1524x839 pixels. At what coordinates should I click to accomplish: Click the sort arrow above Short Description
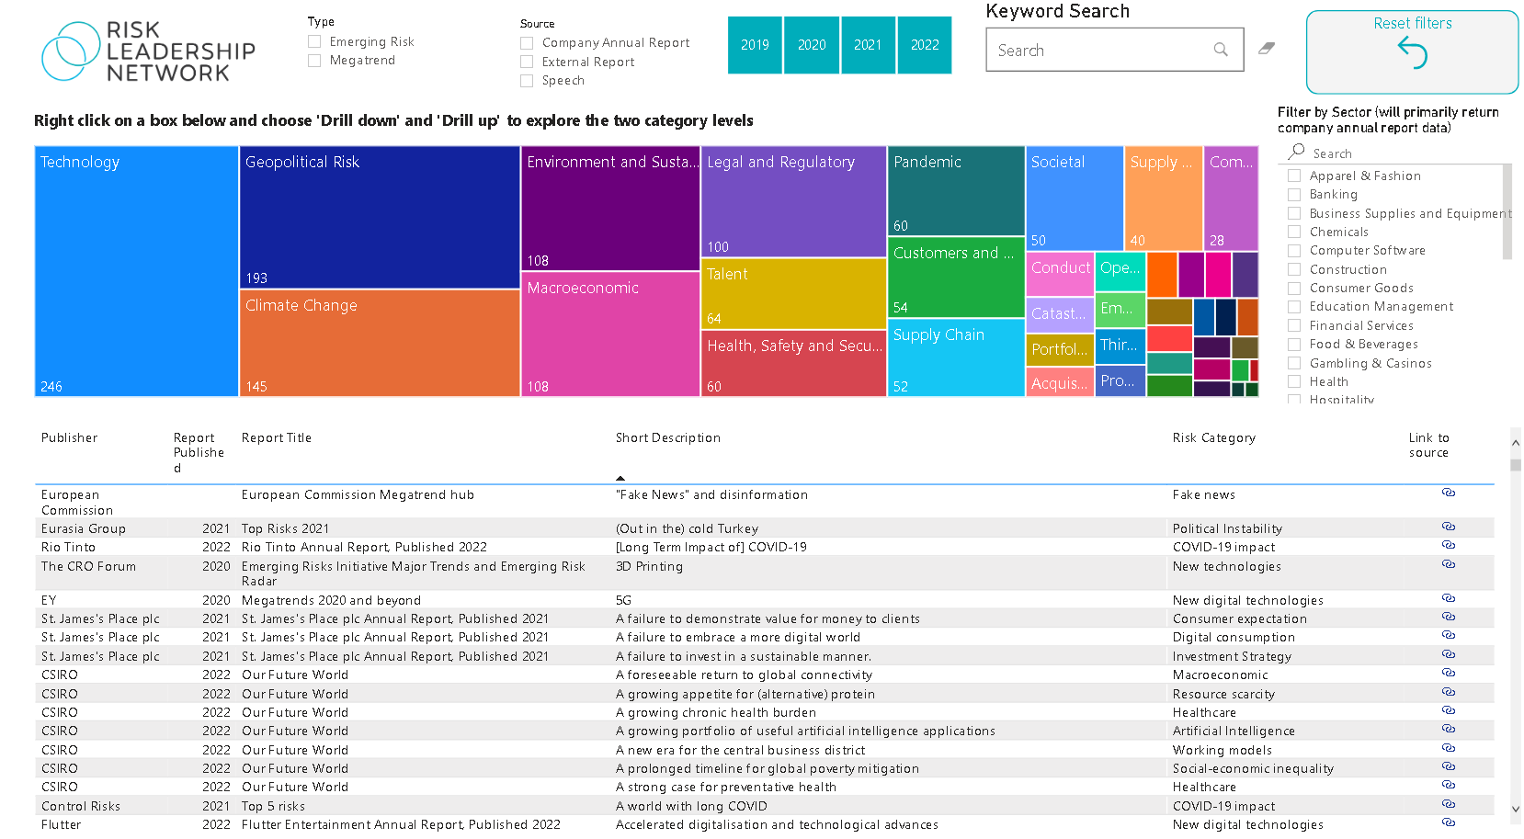click(621, 476)
